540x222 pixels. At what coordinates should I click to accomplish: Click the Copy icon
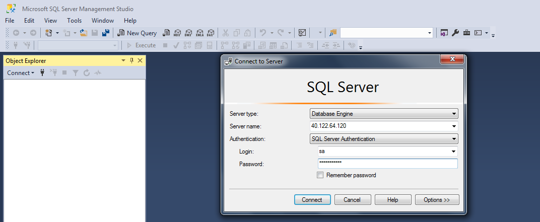point(237,33)
